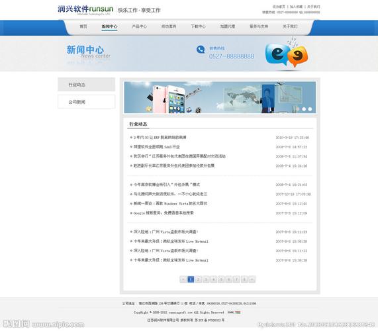Go to page 7 in the pagination
Image resolution: width=378 pixels, height=331 pixels.
[237, 279]
